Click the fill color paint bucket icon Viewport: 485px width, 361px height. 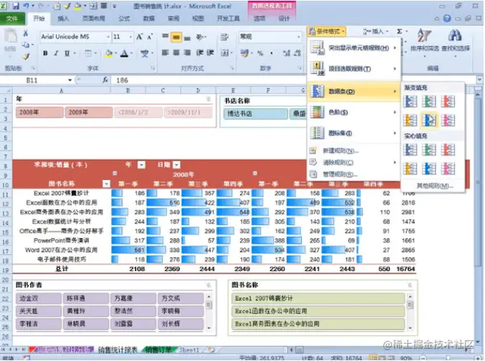point(109,53)
